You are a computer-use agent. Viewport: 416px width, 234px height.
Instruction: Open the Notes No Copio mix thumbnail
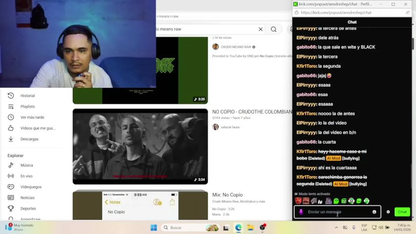[140, 205]
